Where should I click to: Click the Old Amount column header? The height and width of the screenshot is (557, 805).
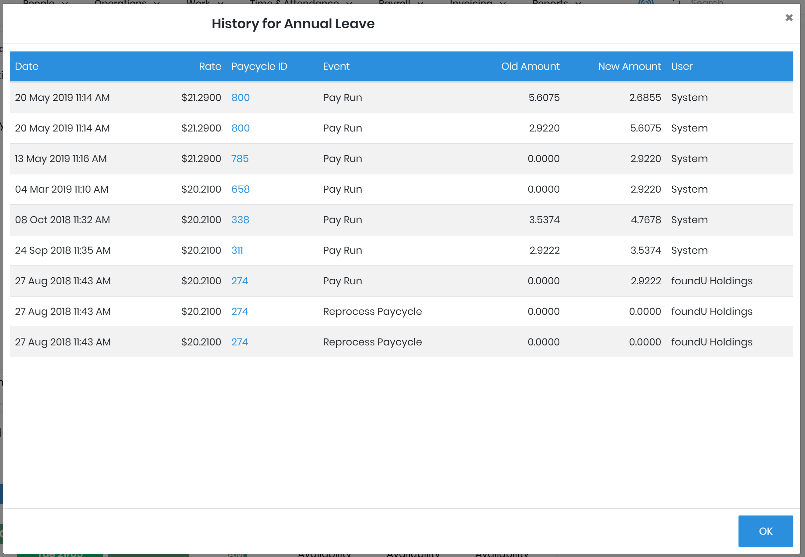(530, 66)
